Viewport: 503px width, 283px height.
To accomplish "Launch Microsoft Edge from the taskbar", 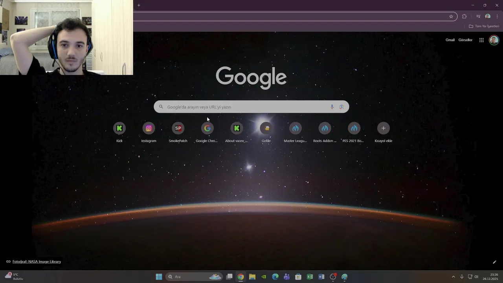I will click(x=275, y=277).
